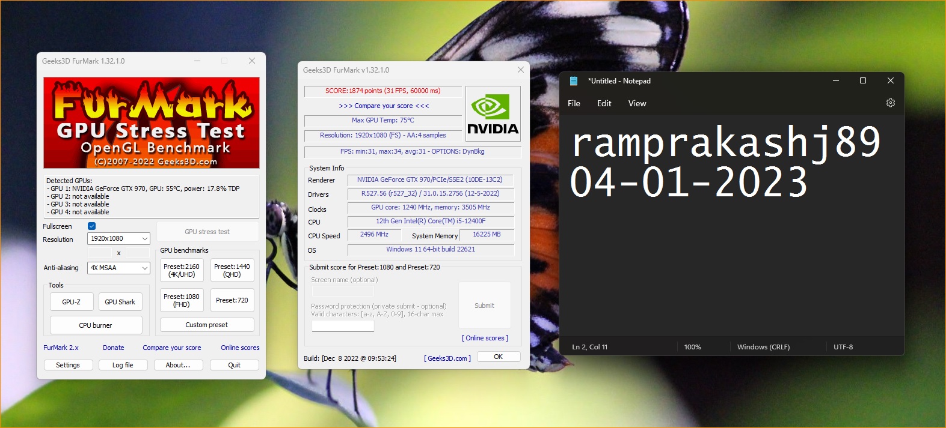Viewport: 946px width, 428px height.
Task: Run the Preset:1080 (FHD) benchmark
Action: (x=182, y=300)
